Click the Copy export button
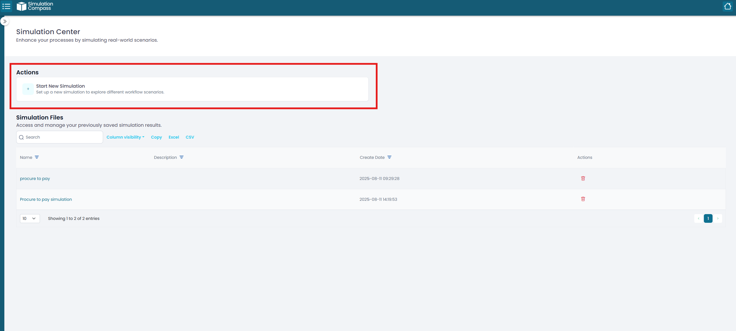This screenshot has height=331, width=736. tap(156, 137)
